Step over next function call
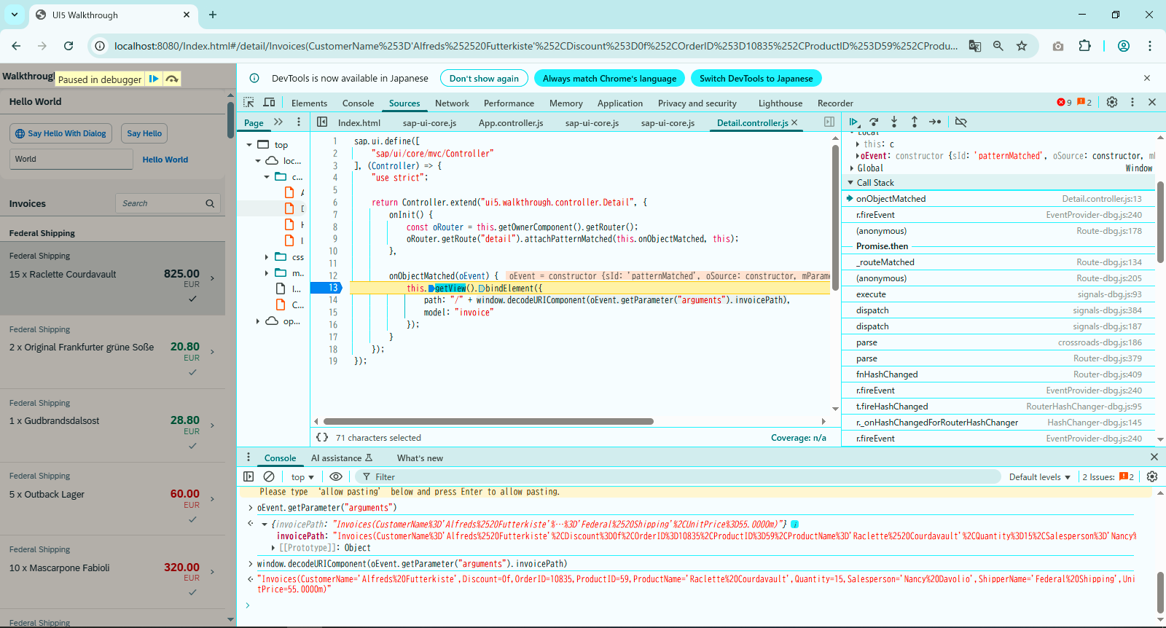Screen dimensions: 1166x628 (x=874, y=122)
